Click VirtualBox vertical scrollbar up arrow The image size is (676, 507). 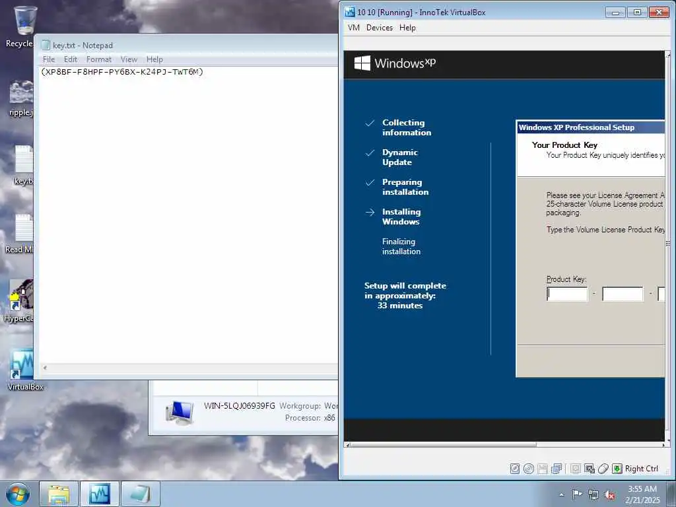[x=668, y=54]
